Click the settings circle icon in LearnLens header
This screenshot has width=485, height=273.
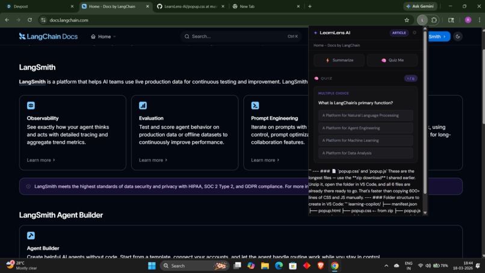point(415,32)
